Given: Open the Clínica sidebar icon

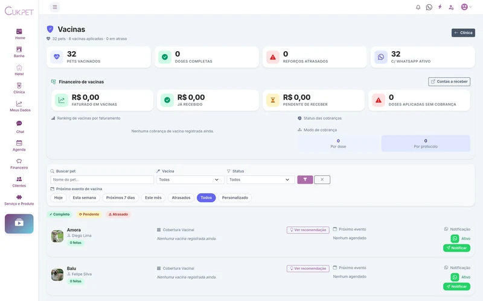Looking at the screenshot, I should pos(19,85).
